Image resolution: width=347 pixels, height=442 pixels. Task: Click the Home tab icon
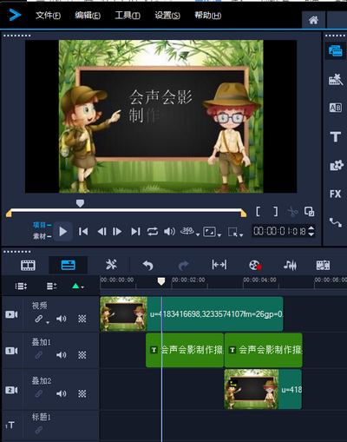313,20
